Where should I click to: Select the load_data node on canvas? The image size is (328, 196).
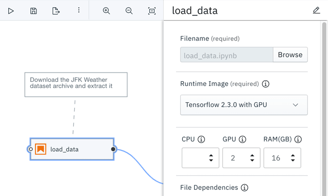click(x=72, y=149)
